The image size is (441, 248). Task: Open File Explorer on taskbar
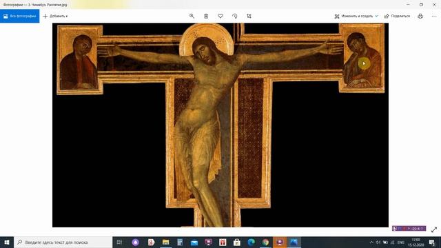point(165,242)
